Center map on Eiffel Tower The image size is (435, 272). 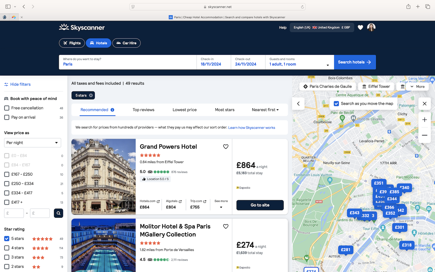point(376,87)
